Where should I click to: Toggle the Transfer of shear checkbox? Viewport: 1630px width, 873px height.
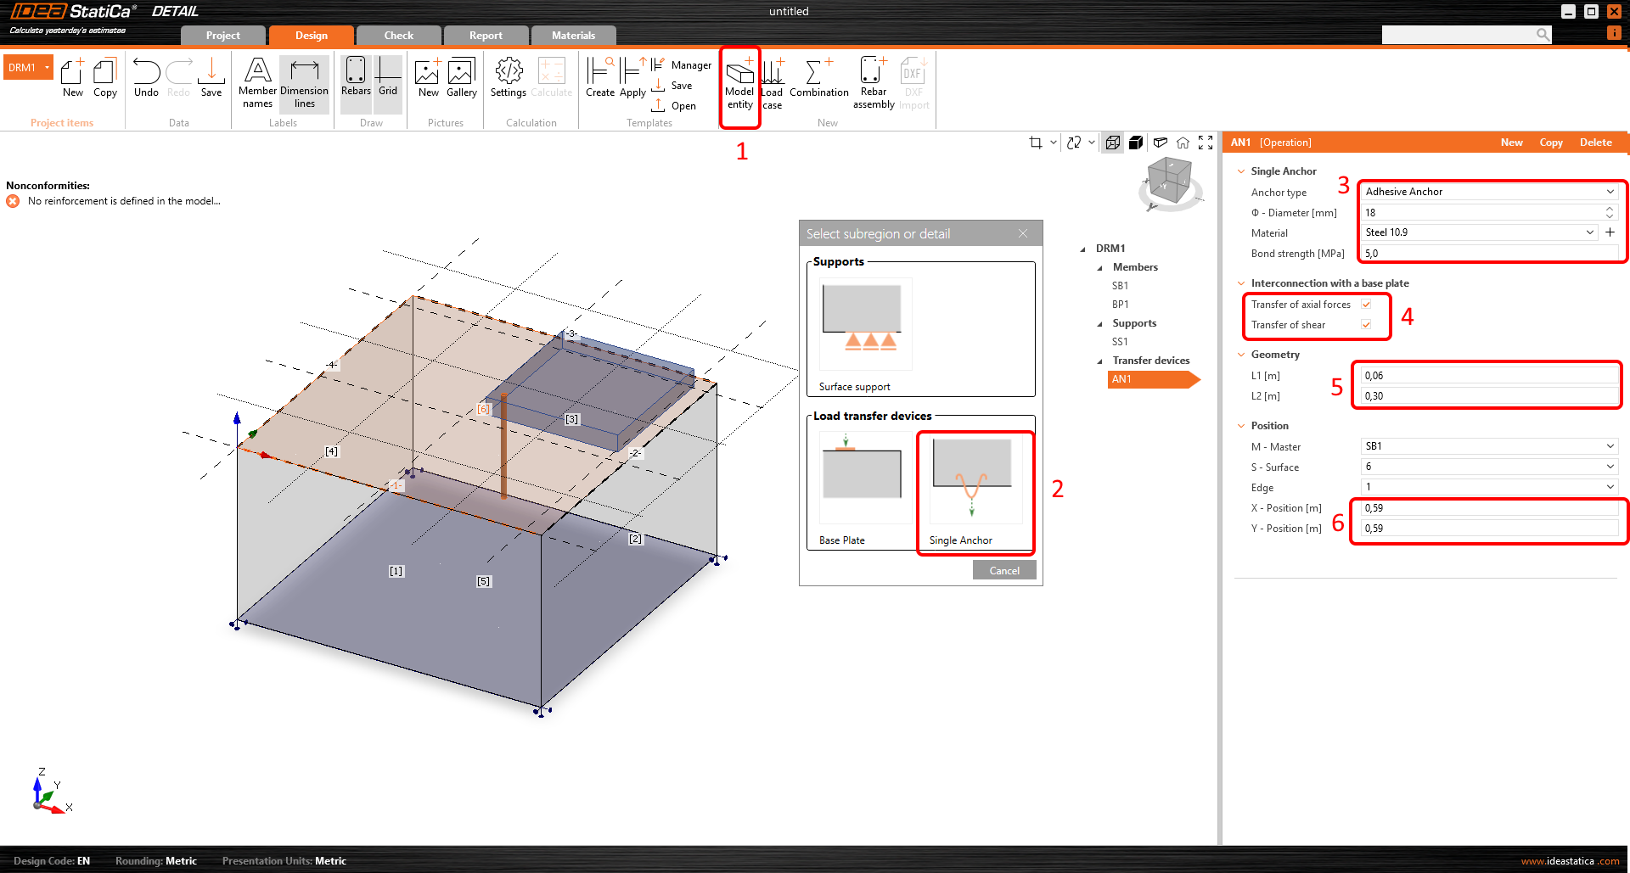(1366, 325)
